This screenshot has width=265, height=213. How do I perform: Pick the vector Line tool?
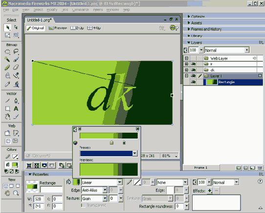point(7,100)
